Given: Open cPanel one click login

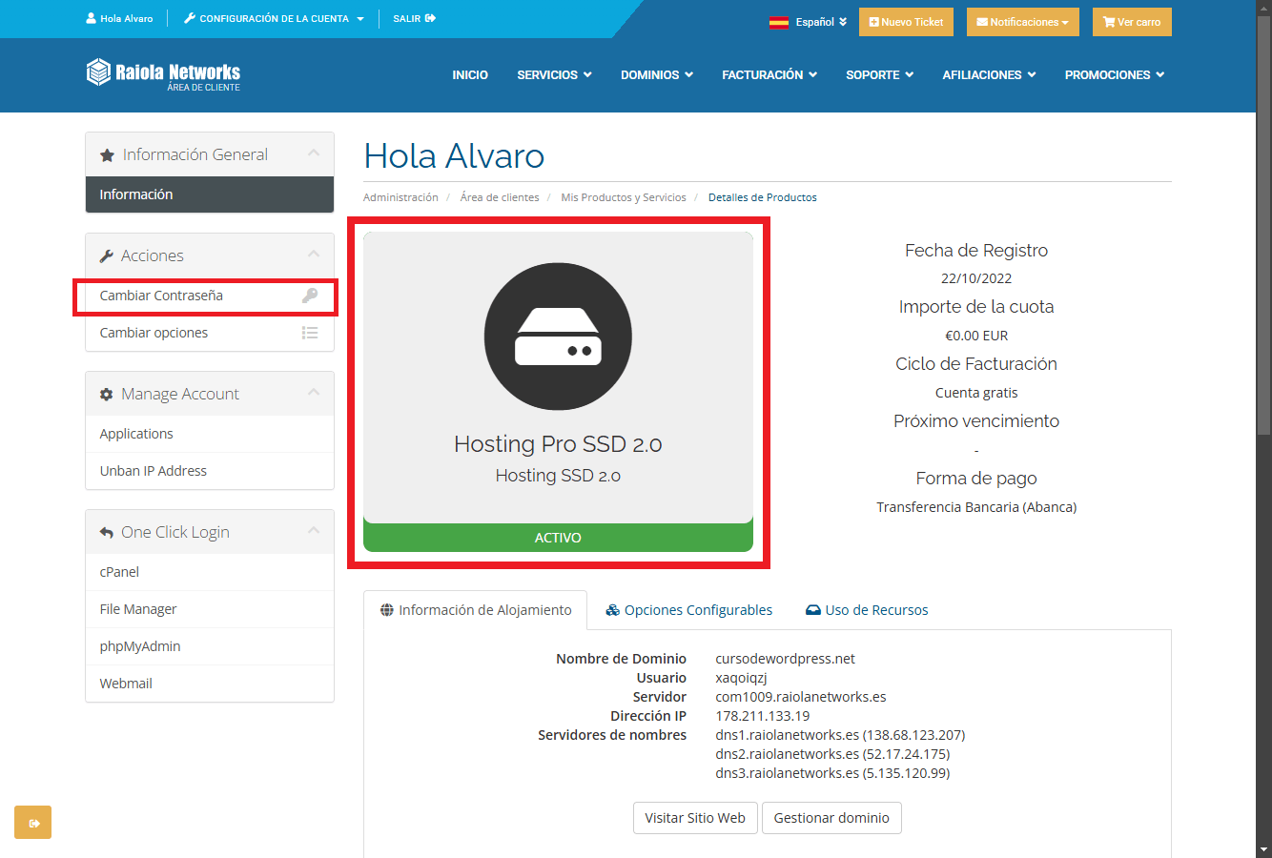Looking at the screenshot, I should point(210,572).
